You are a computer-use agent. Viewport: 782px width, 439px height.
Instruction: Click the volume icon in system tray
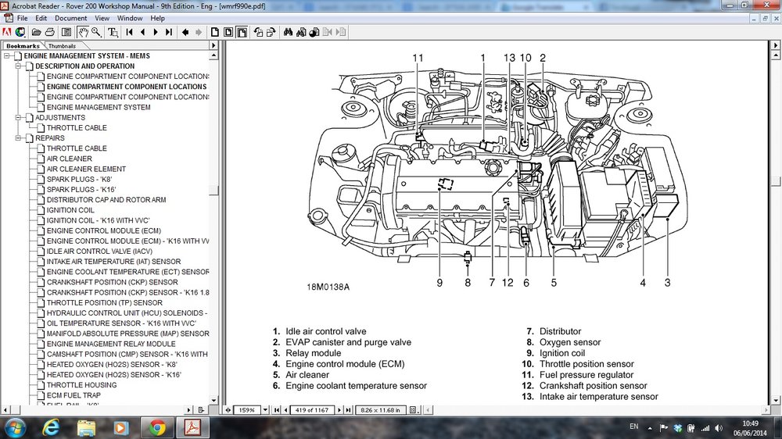coord(718,428)
